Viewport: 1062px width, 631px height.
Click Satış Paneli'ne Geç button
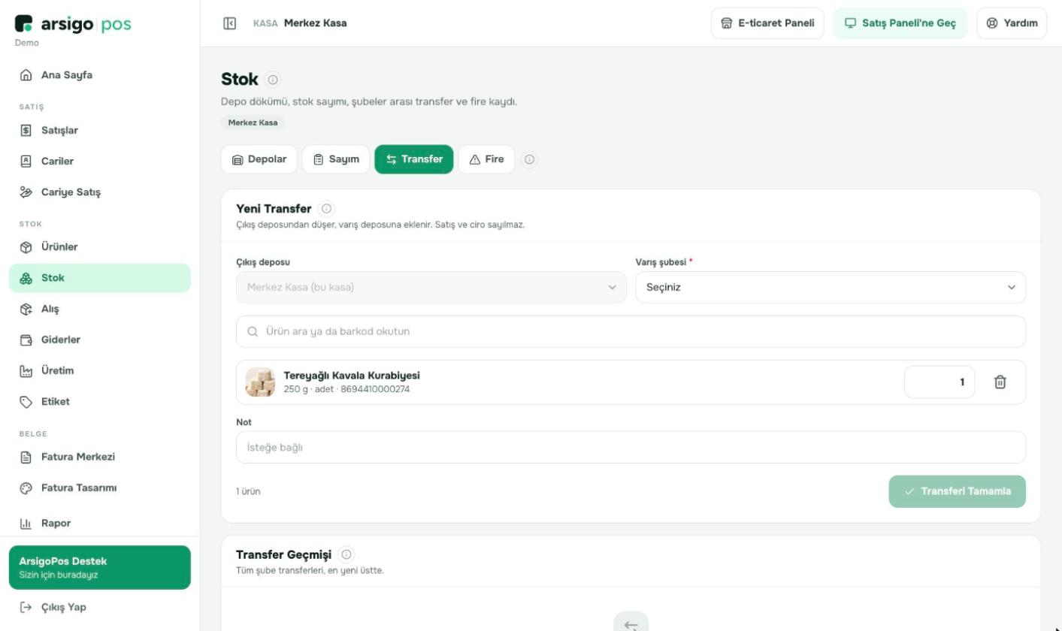point(900,23)
